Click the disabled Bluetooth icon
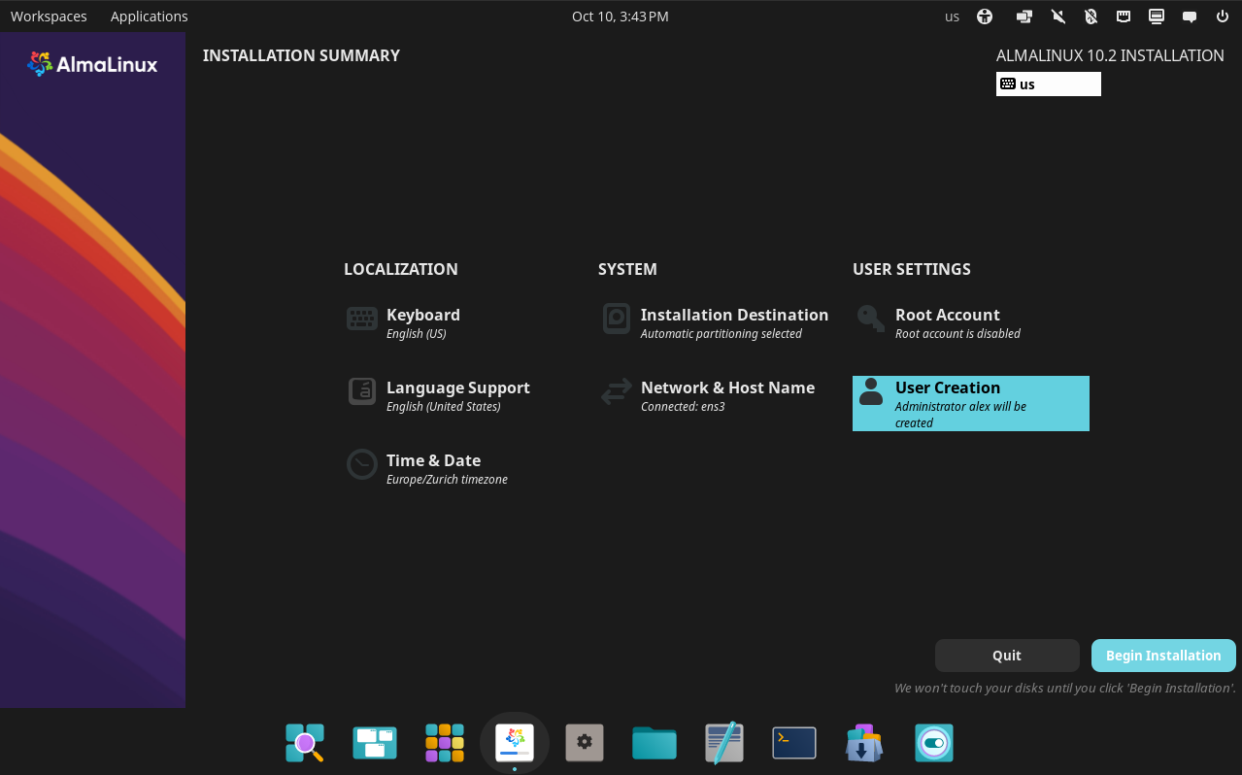1242x775 pixels. pos(1091,17)
